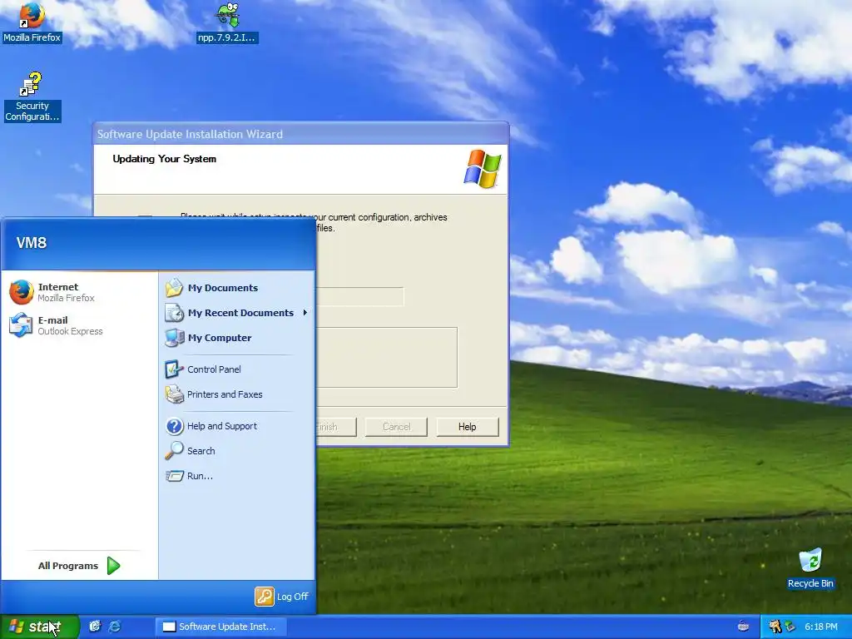Switch to Software Update Inst... taskbar button
The width and height of the screenshot is (852, 639).
(221, 627)
